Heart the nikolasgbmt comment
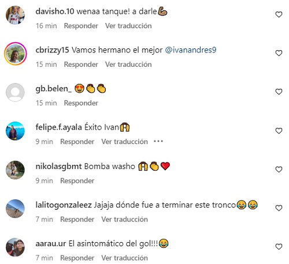This screenshot has width=289, height=264. 279,169
